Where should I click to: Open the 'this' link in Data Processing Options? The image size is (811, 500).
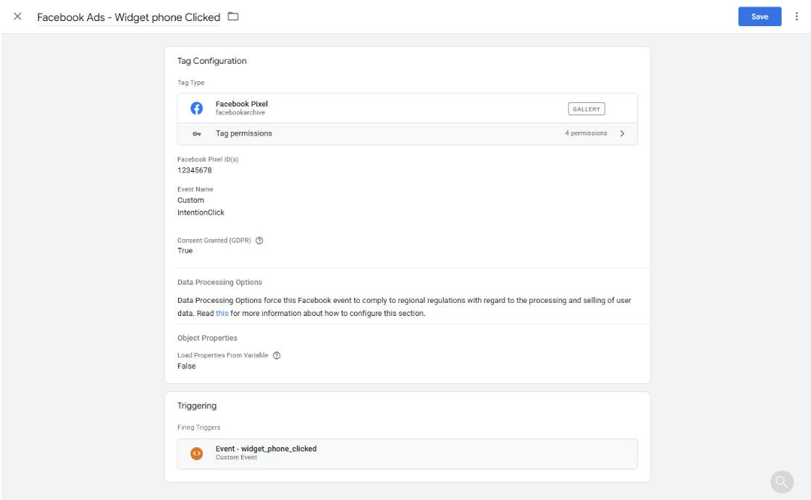click(222, 313)
